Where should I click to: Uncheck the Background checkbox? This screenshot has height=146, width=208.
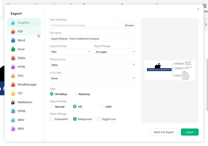click(75, 119)
